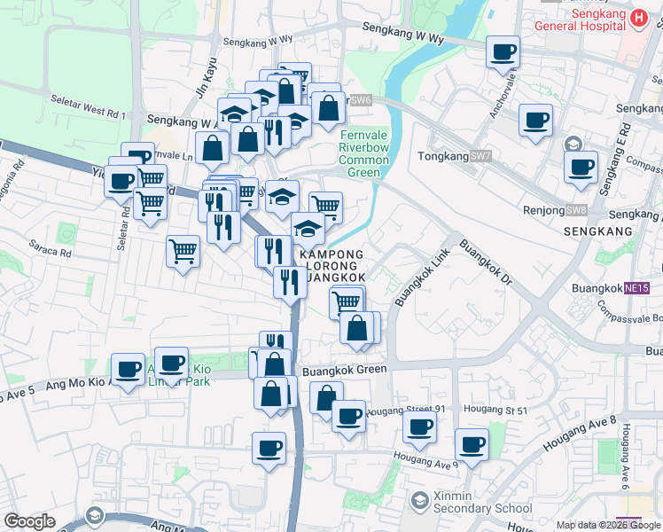
Task: Click the Buangkok Dr road label
Action: [x=486, y=262]
